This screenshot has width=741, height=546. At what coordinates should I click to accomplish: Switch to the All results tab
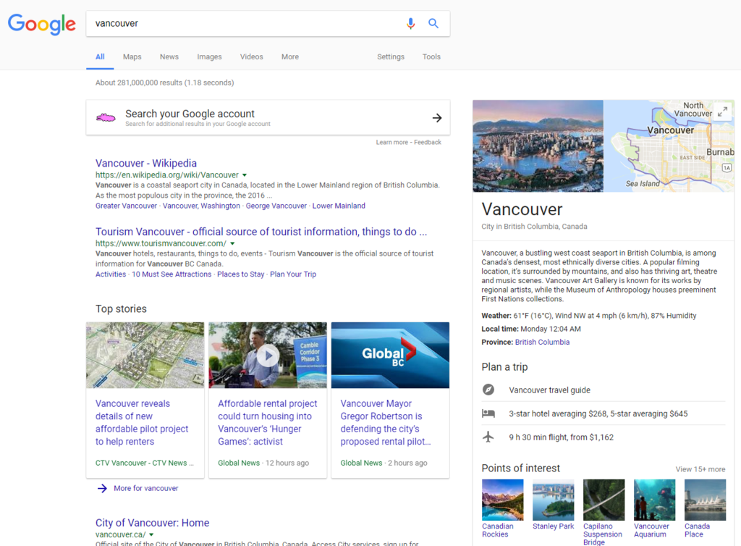(x=100, y=56)
